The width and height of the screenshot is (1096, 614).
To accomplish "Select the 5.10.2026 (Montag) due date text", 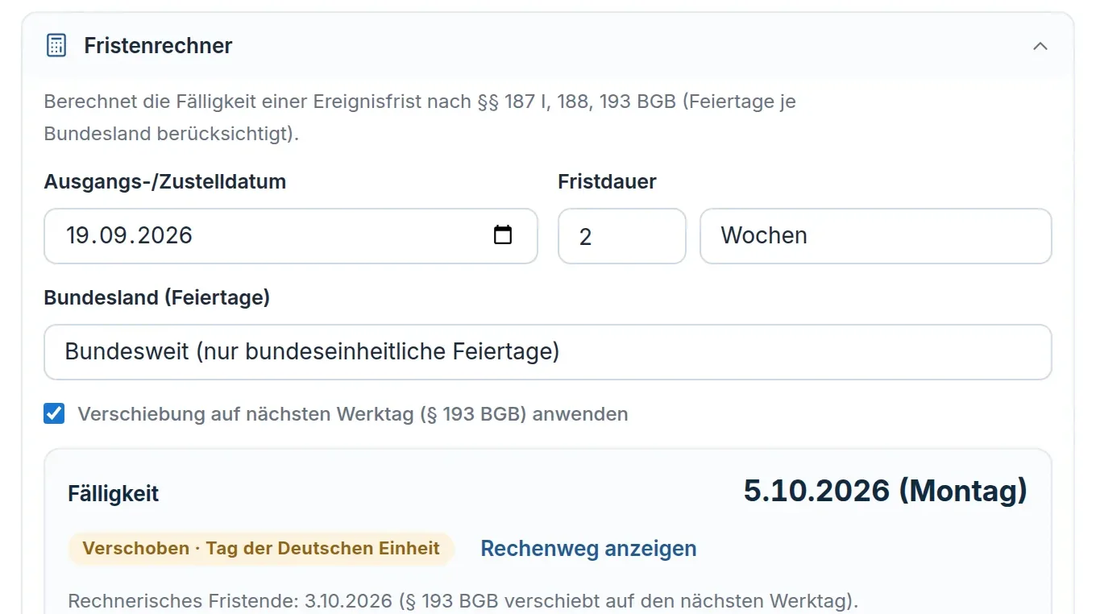I will pyautogui.click(x=885, y=491).
